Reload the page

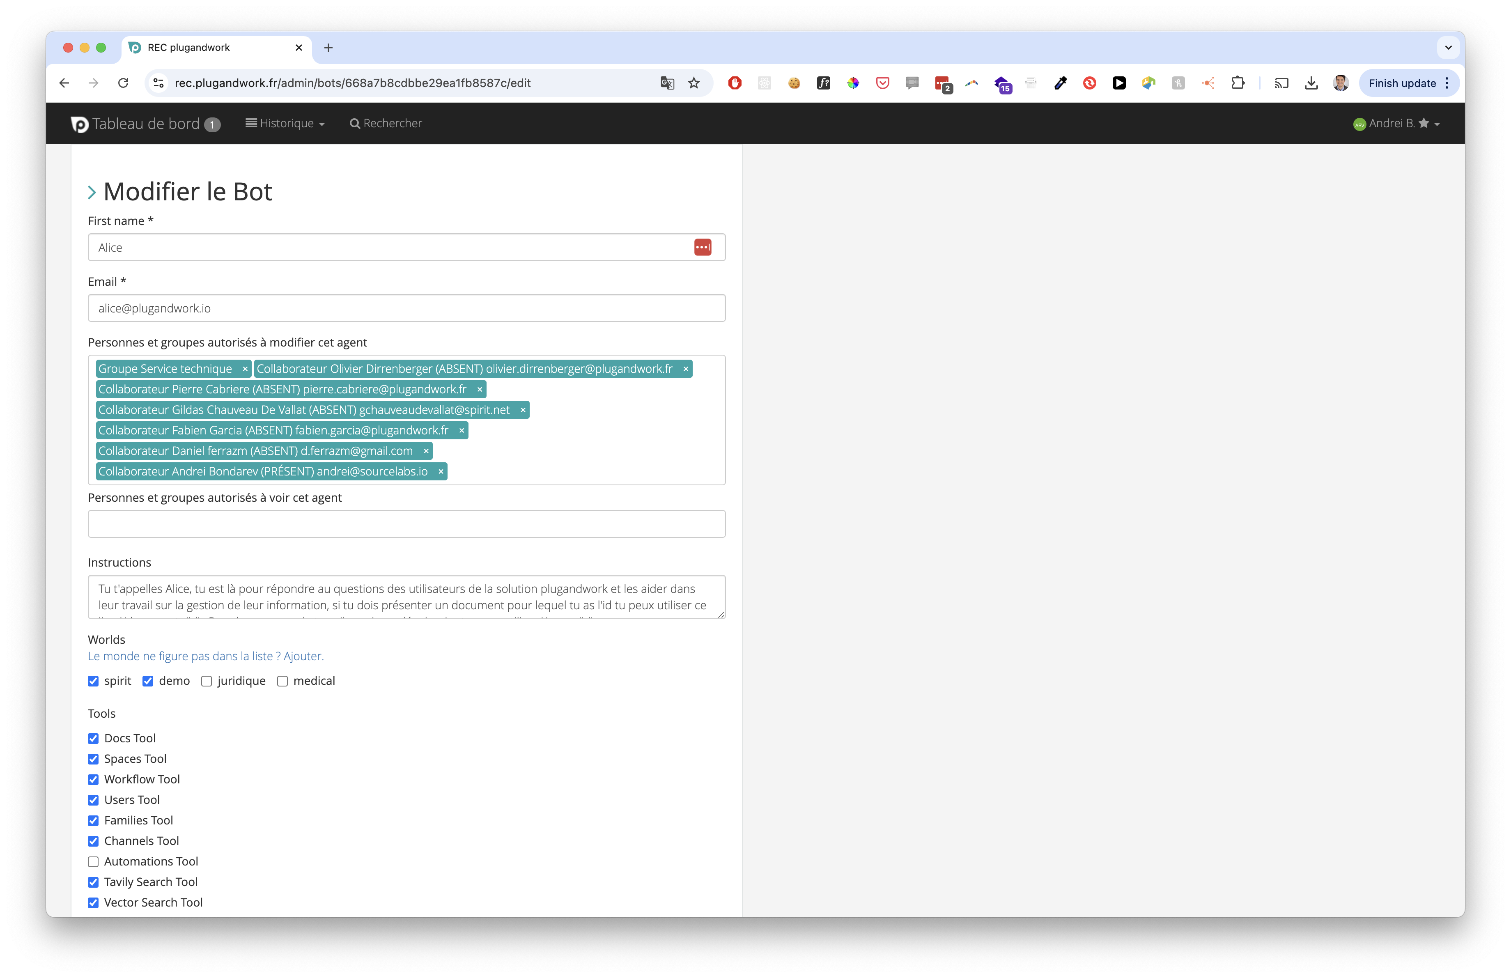[x=123, y=83]
